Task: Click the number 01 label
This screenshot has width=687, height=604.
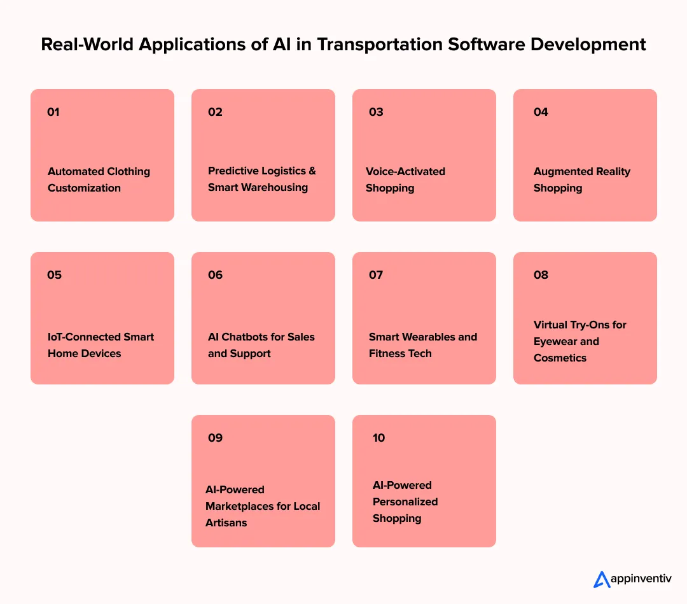Action: 53,112
